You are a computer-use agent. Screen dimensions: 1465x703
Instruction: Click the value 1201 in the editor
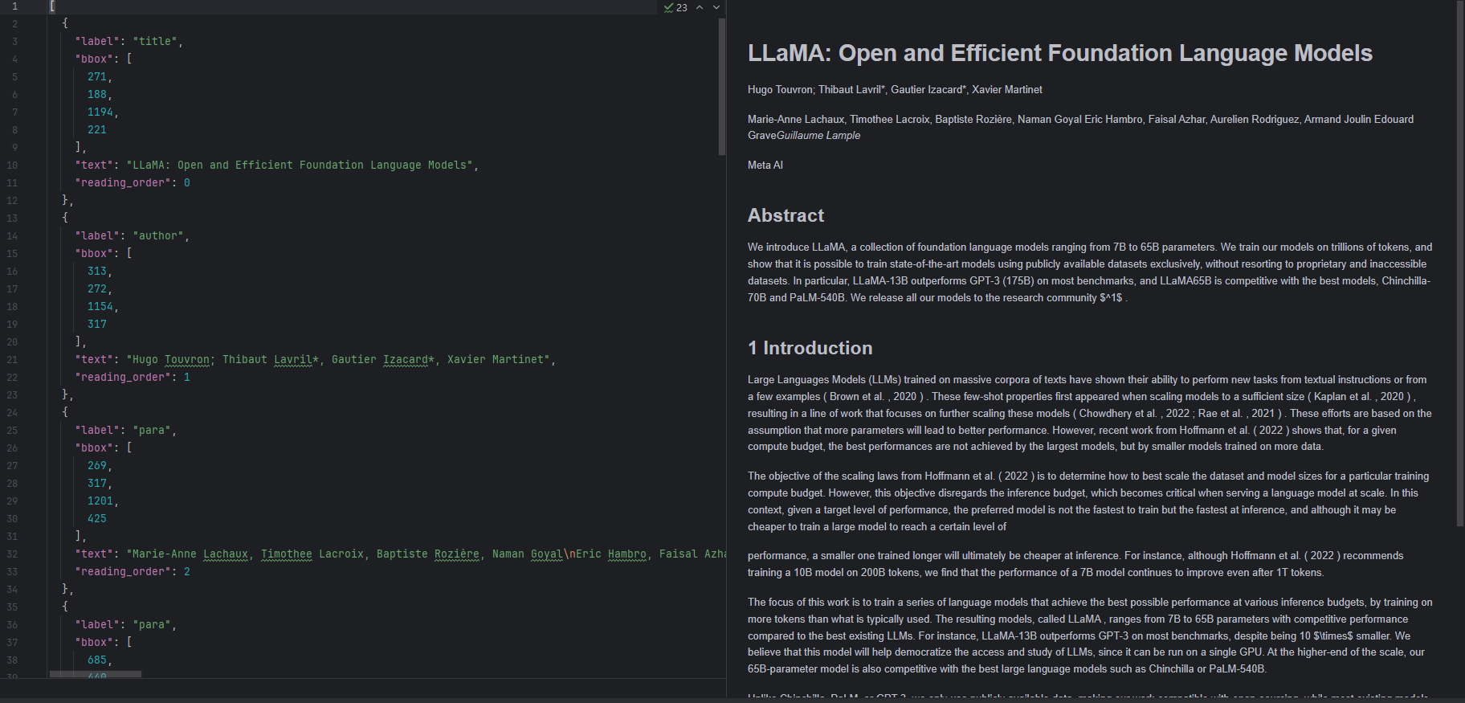point(100,501)
